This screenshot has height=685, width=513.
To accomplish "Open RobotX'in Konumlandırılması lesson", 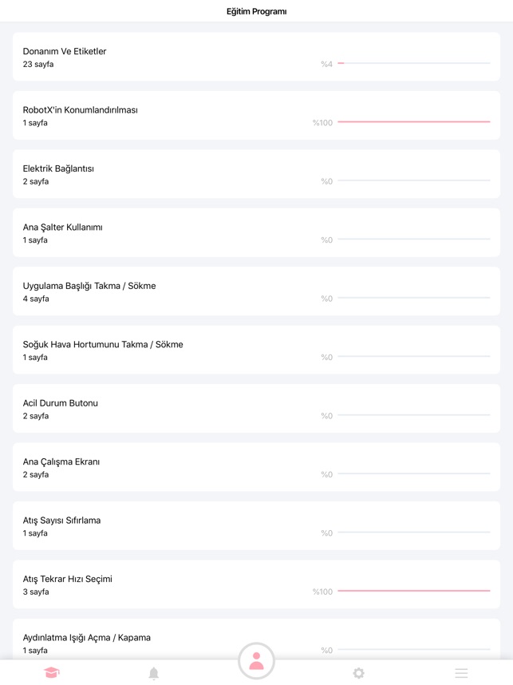I will (x=256, y=115).
